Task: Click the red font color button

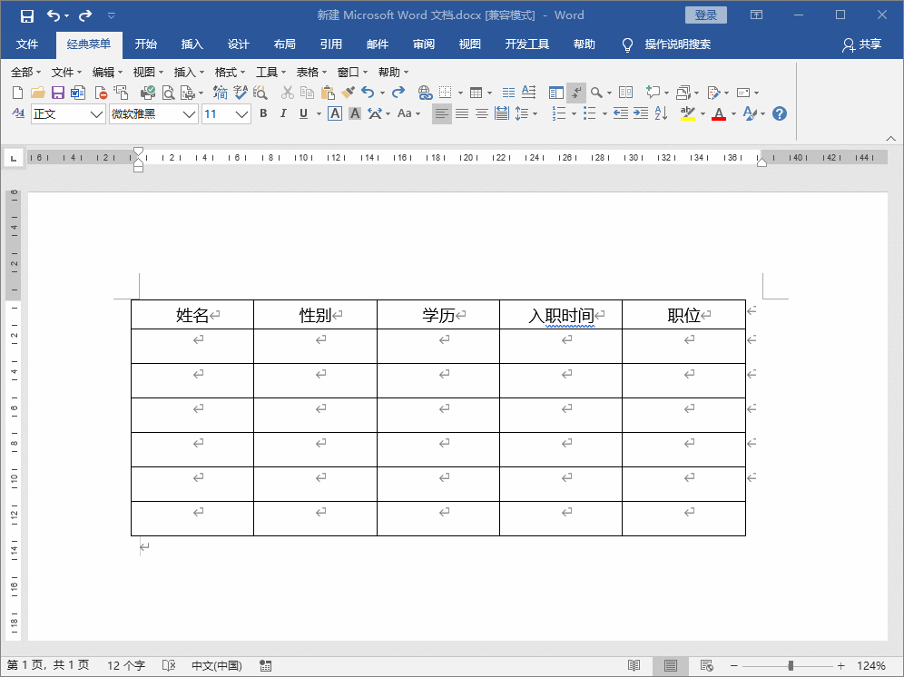Action: tap(718, 113)
